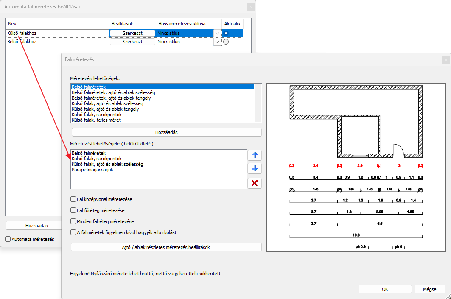Select Parapetmagasságok in the lower list

(x=93, y=170)
